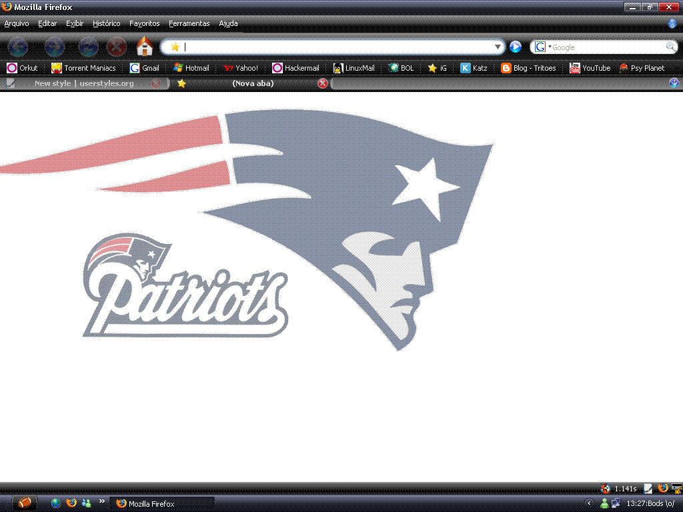The width and height of the screenshot is (683, 512).
Task: Launch Firefox from the quick launch bar
Action: pyautogui.click(x=71, y=503)
